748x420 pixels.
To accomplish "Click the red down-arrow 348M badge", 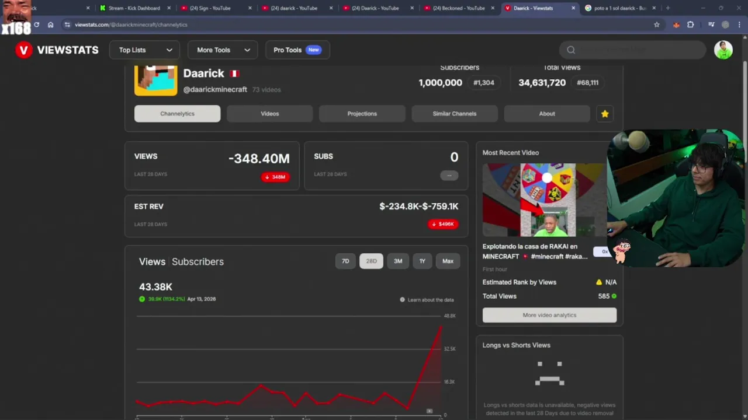I will click(275, 177).
